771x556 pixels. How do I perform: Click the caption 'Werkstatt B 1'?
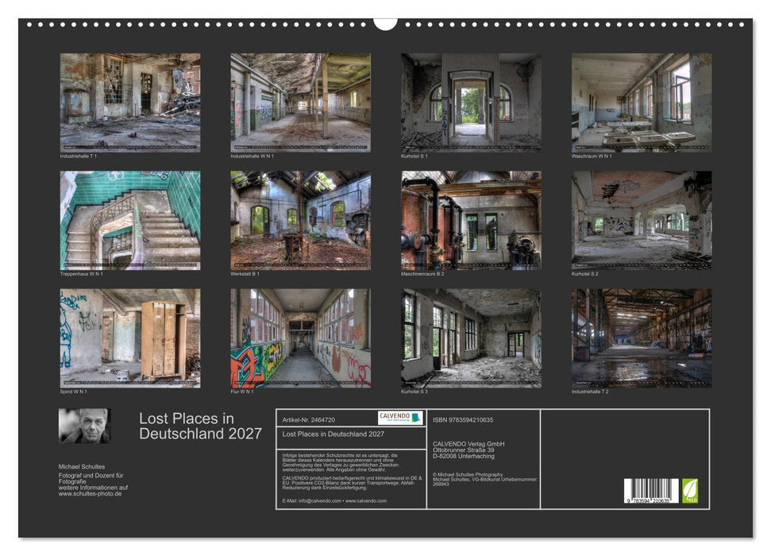click(x=245, y=273)
